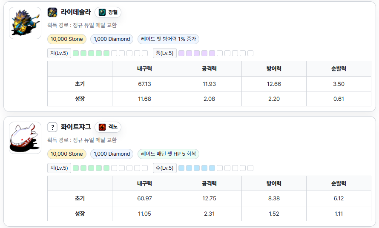Click first purple 풍 level gauge block
Screen dimensions: 379x228
click(181, 53)
